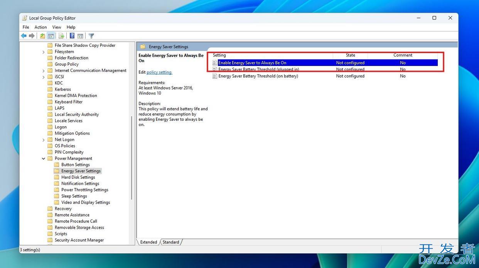The height and width of the screenshot is (268, 479).
Task: Click the State column header
Action: click(350, 55)
